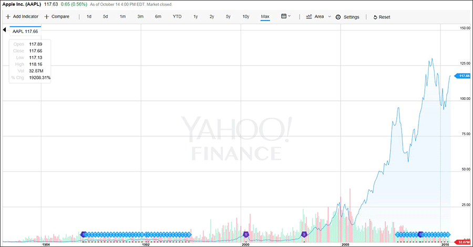
Task: Click the Compare plus icon
Action: click(47, 17)
